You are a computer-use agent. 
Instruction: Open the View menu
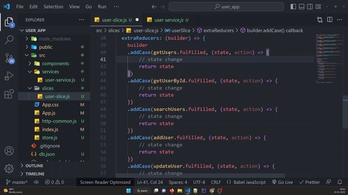74,6
